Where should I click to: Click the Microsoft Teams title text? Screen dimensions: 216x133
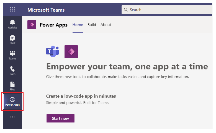(46, 10)
